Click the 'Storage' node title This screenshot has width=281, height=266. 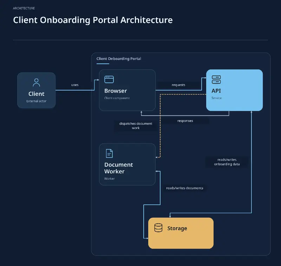tap(177, 228)
